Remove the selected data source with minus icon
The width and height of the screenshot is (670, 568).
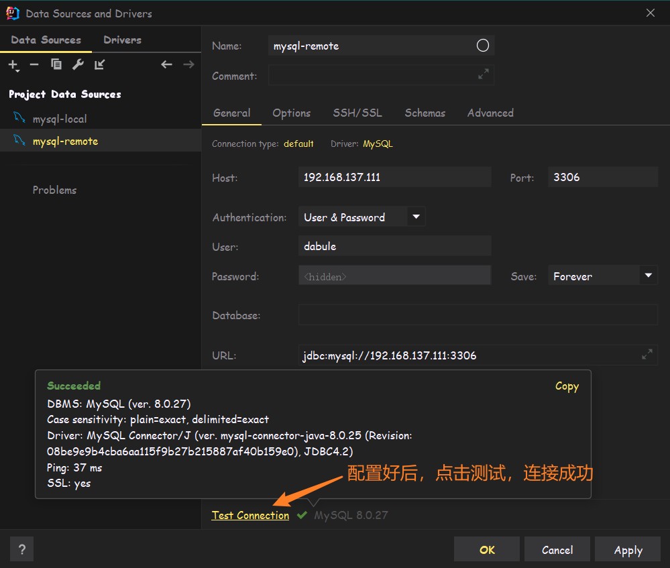(x=34, y=64)
